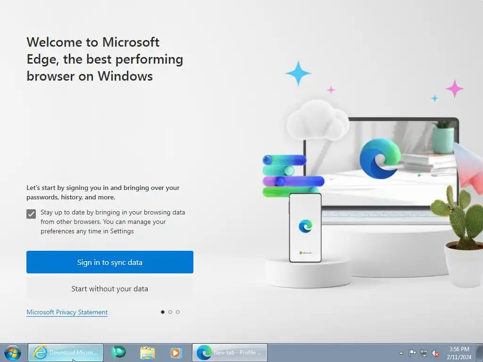Uncheck the bring in browsing data checkbox
483x362 pixels.
coord(31,214)
